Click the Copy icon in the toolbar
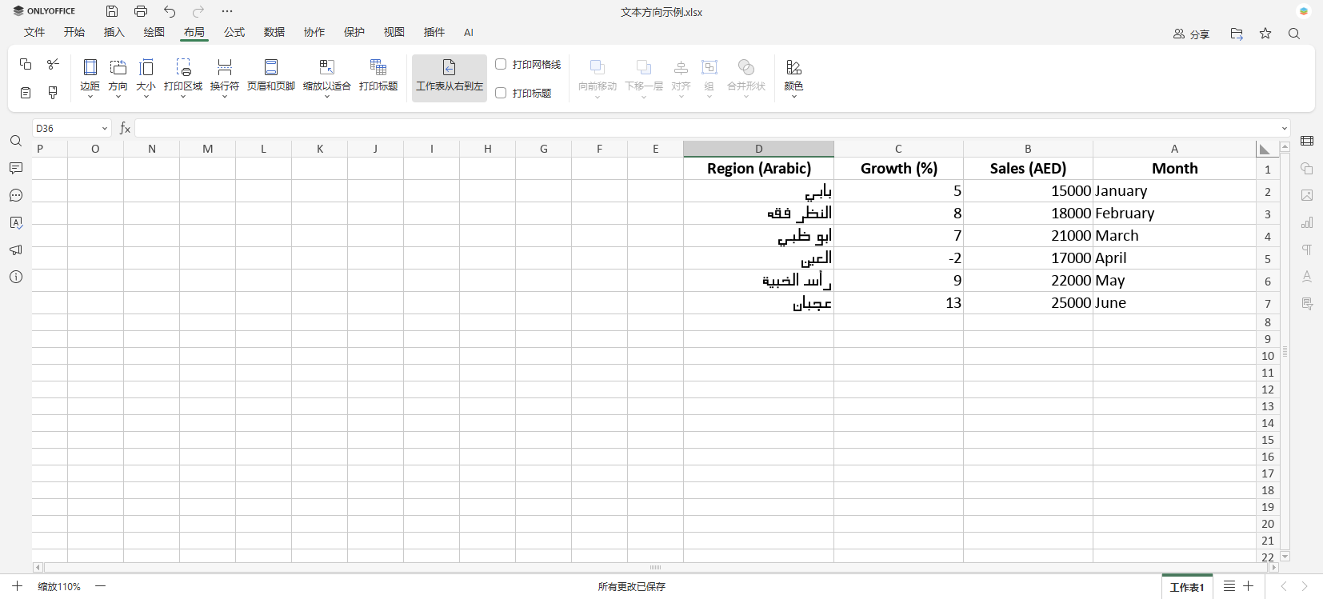The height and width of the screenshot is (599, 1323). pos(26,64)
